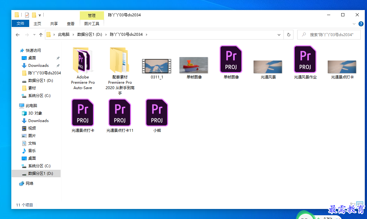The image size is (367, 219).
Task: Open 系统分区 (C:) under quick access
Action: (36, 96)
